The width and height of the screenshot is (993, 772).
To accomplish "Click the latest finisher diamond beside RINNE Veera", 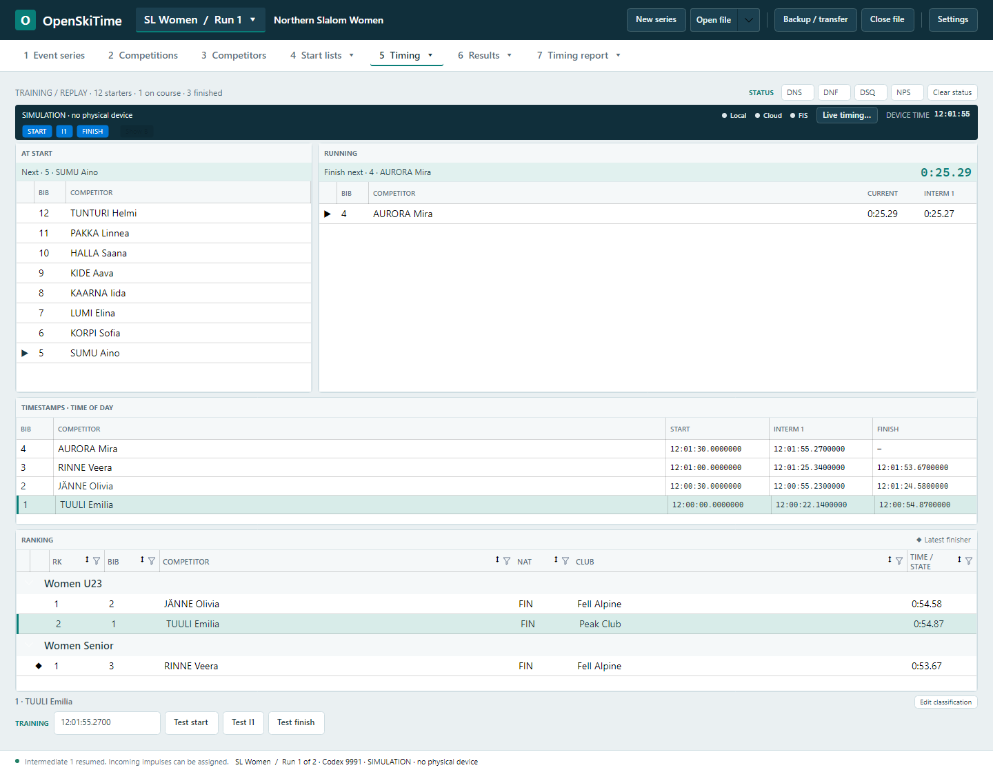I will tap(39, 666).
